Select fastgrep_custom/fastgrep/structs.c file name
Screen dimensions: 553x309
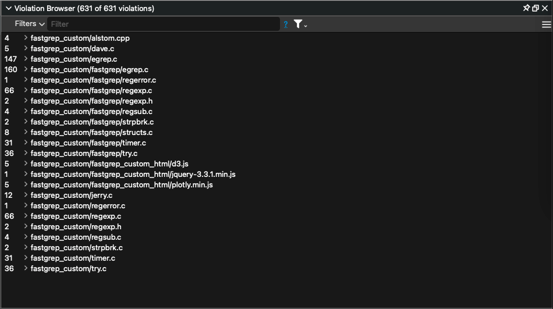click(x=92, y=132)
